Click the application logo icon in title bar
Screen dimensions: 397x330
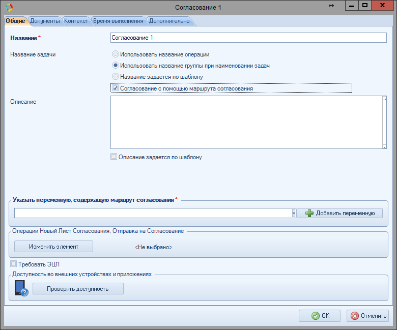9,7
